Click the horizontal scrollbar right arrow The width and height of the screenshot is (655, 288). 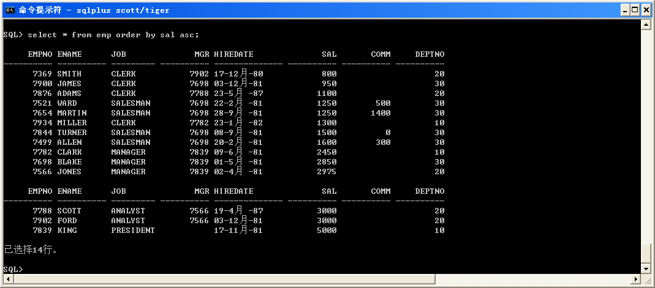[x=634, y=279]
